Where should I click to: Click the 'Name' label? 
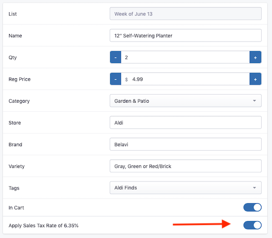point(15,36)
